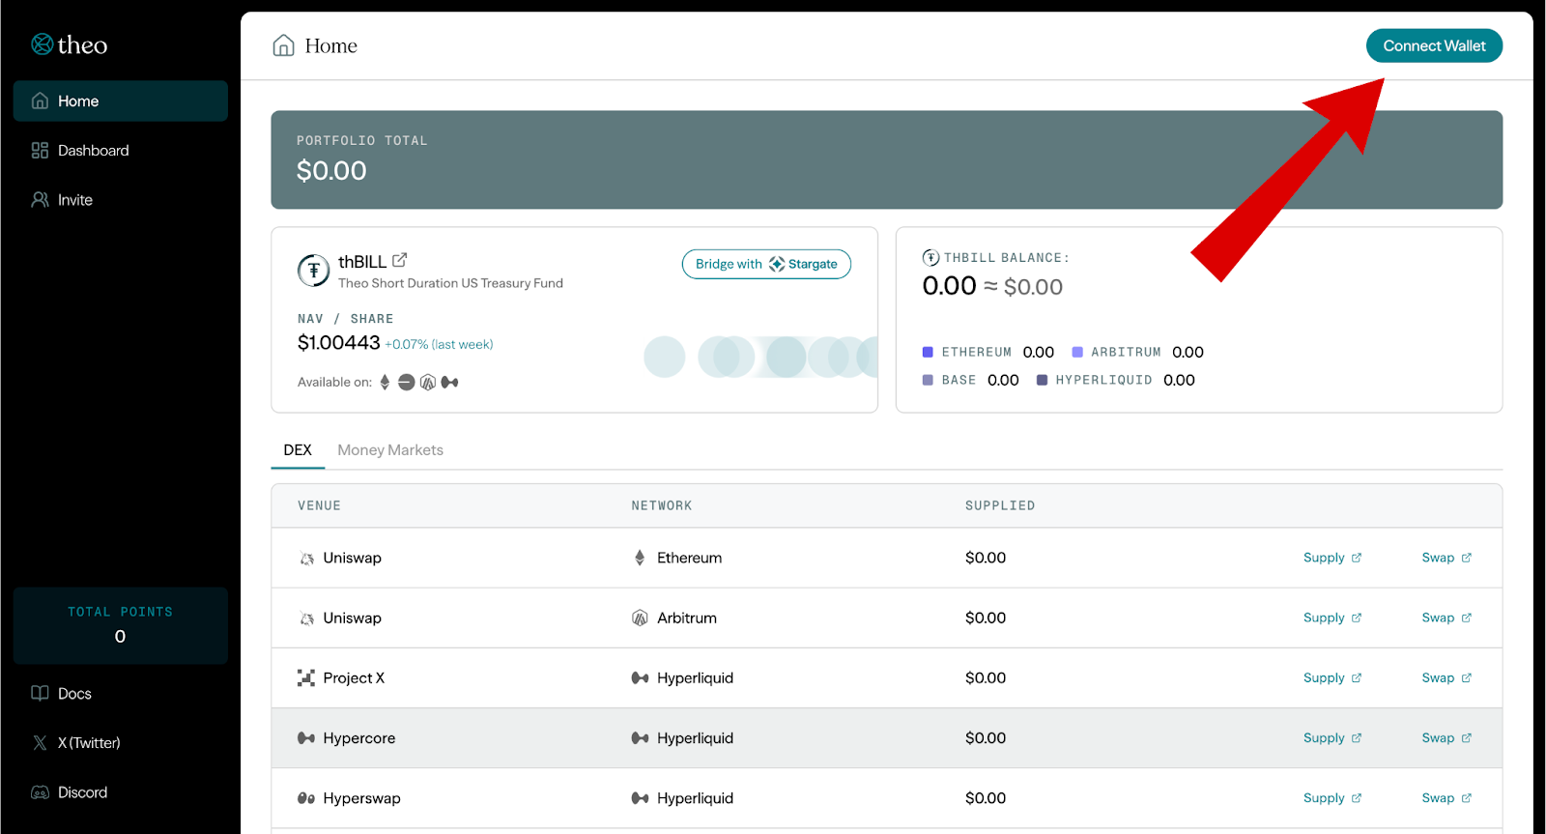Click Supply in the Hyperswap row

1332,797
